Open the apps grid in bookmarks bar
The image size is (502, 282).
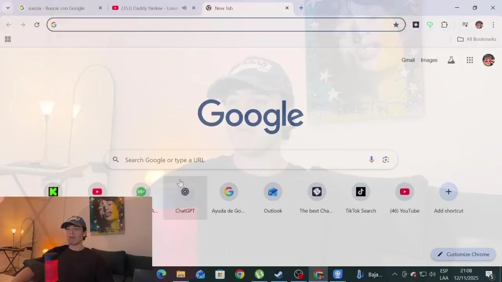pyautogui.click(x=8, y=39)
